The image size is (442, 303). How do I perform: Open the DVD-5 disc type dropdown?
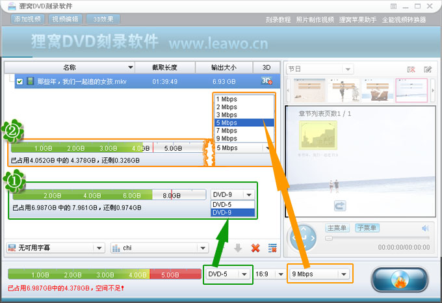click(227, 274)
